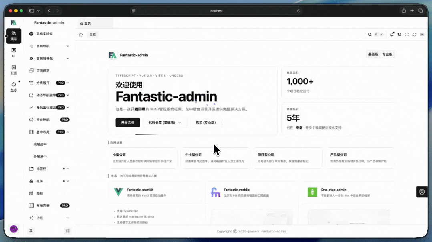Select the 项目型公司 scenario card
The height and width of the screenshot is (242, 432).
pyautogui.click(x=287, y=158)
